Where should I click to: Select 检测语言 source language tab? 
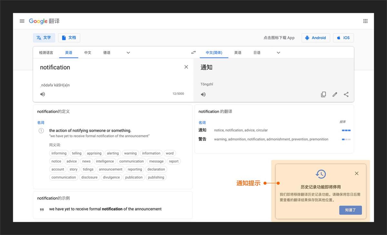(x=46, y=53)
